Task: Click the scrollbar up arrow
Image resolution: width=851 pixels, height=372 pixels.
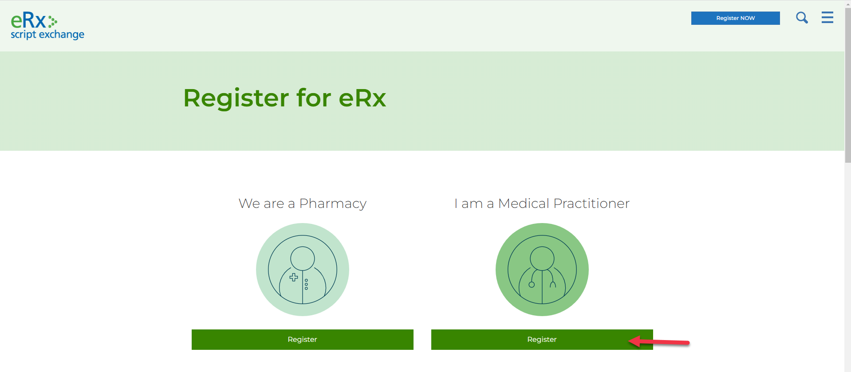Action: coord(847,4)
